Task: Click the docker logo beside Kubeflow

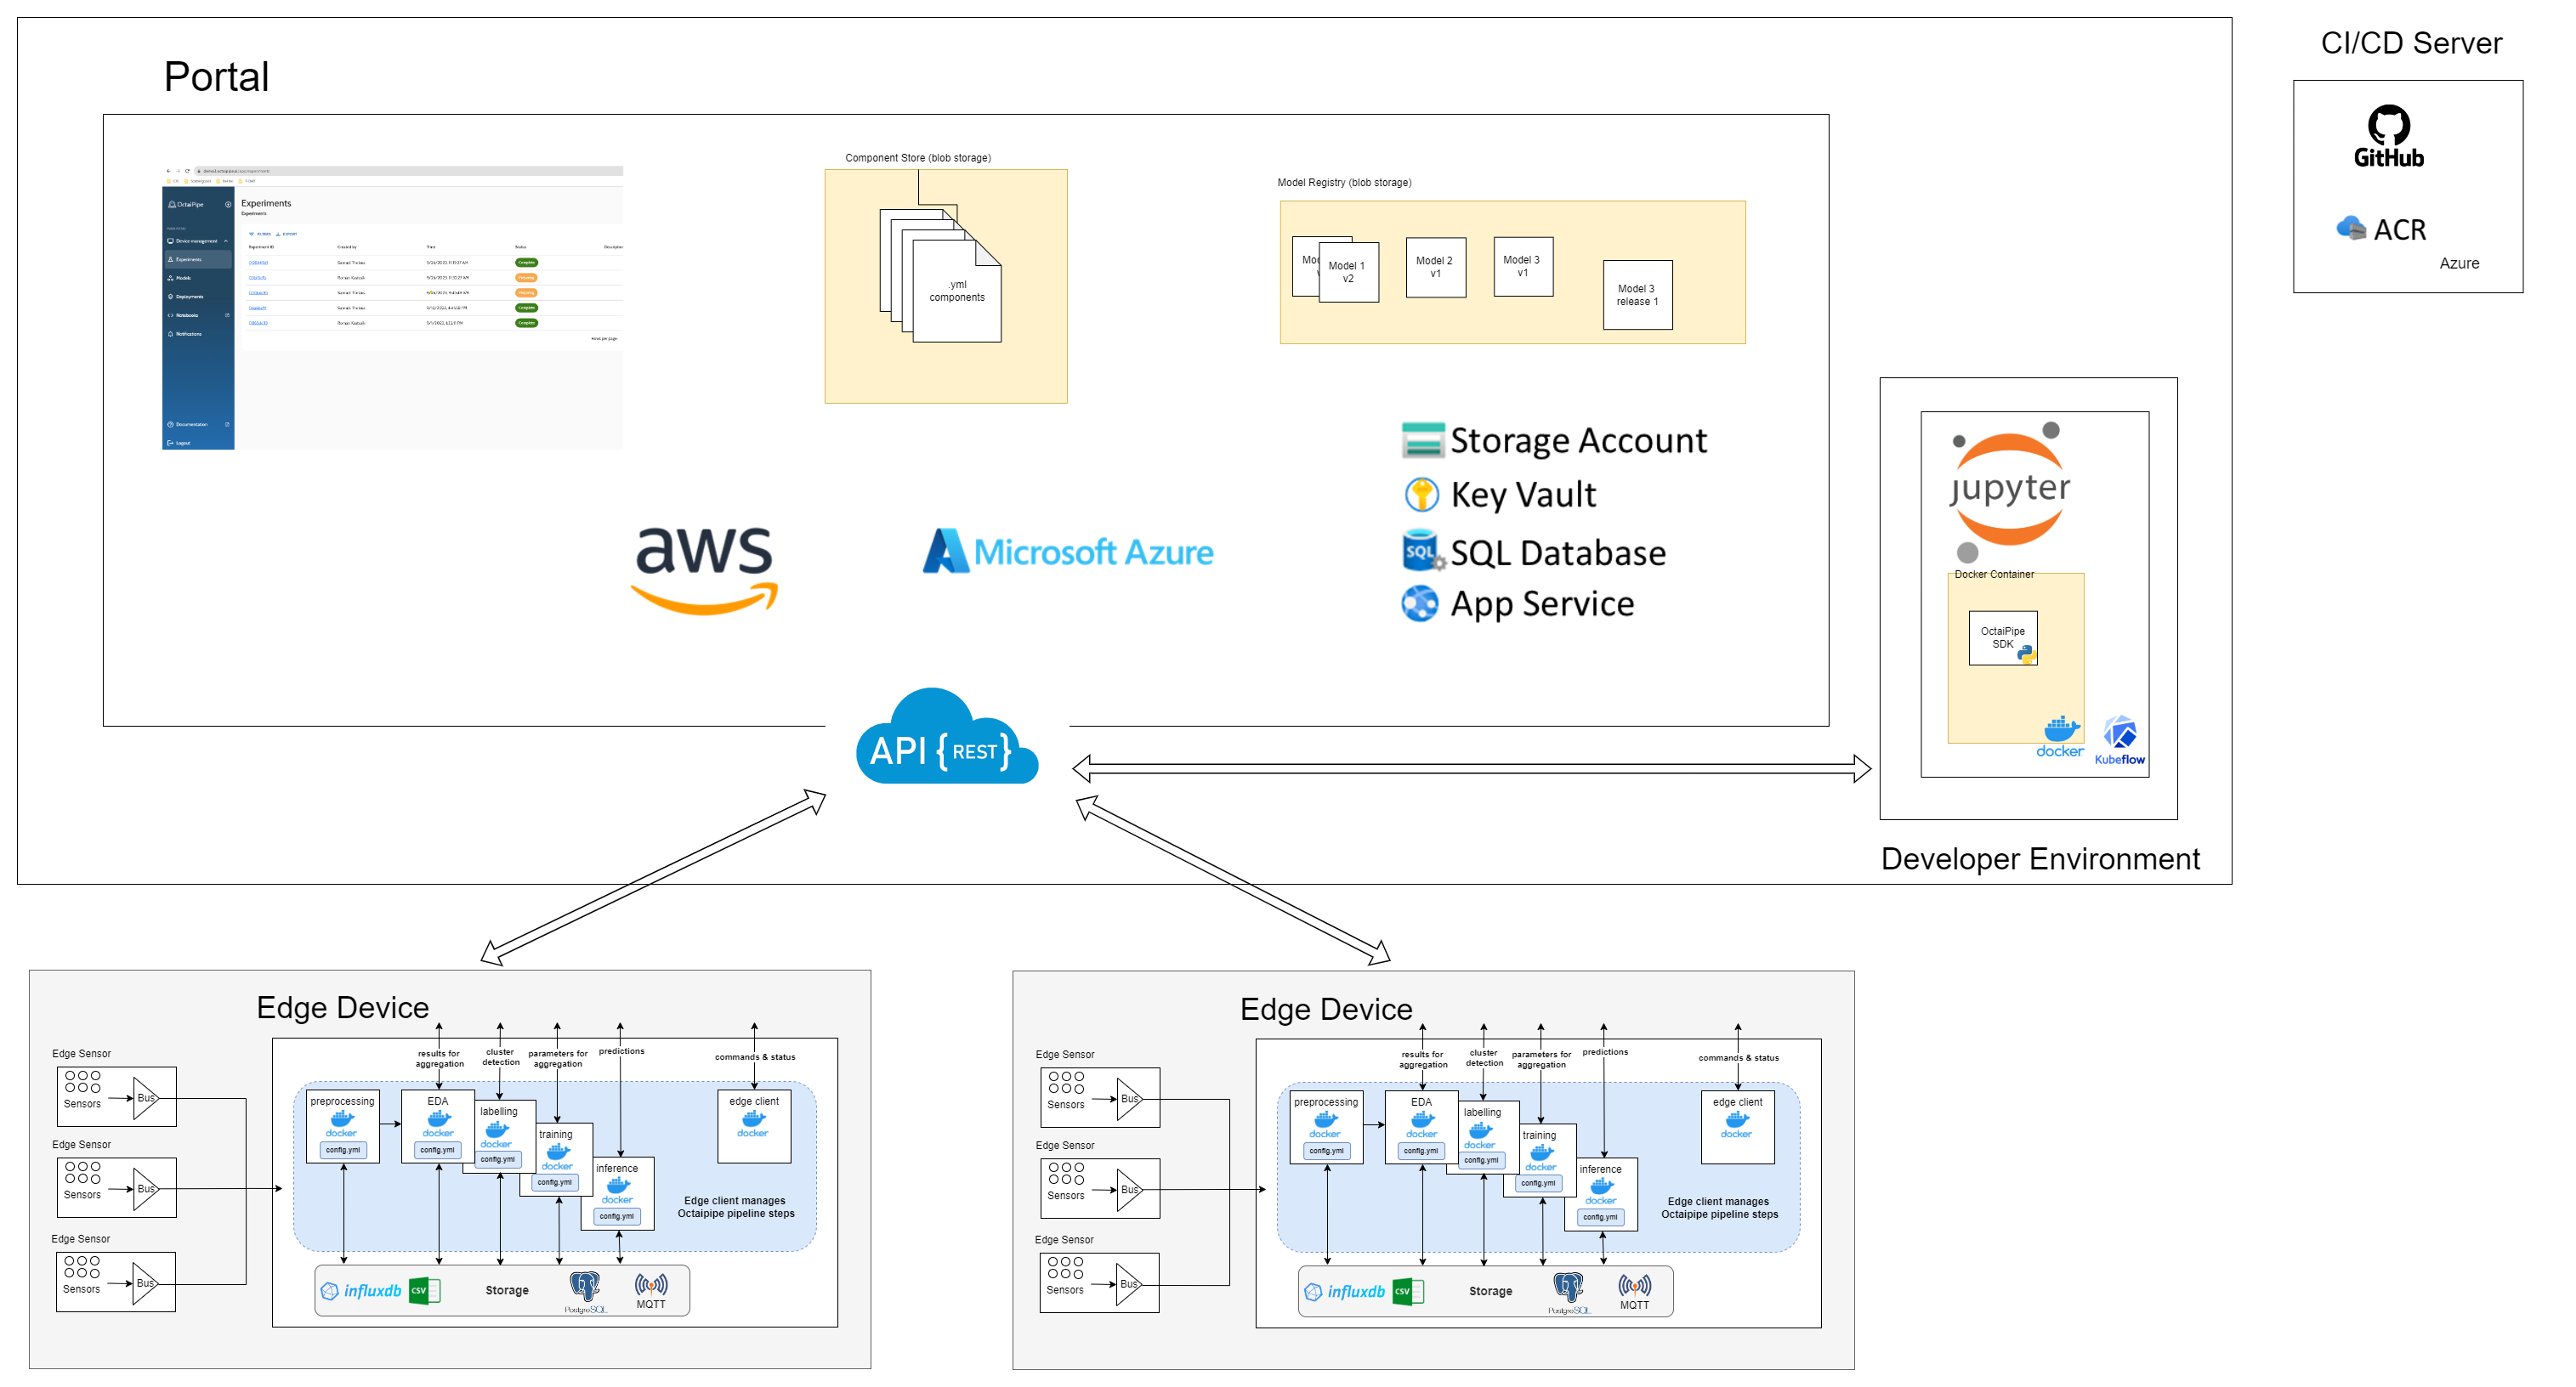Action: [x=2059, y=736]
